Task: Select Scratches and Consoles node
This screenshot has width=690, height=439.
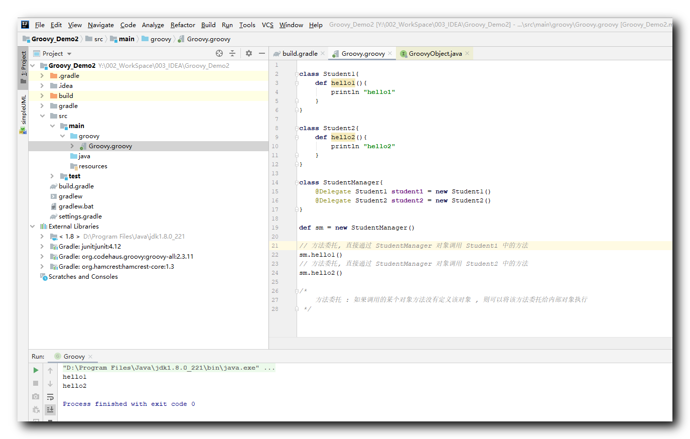Action: pos(79,277)
